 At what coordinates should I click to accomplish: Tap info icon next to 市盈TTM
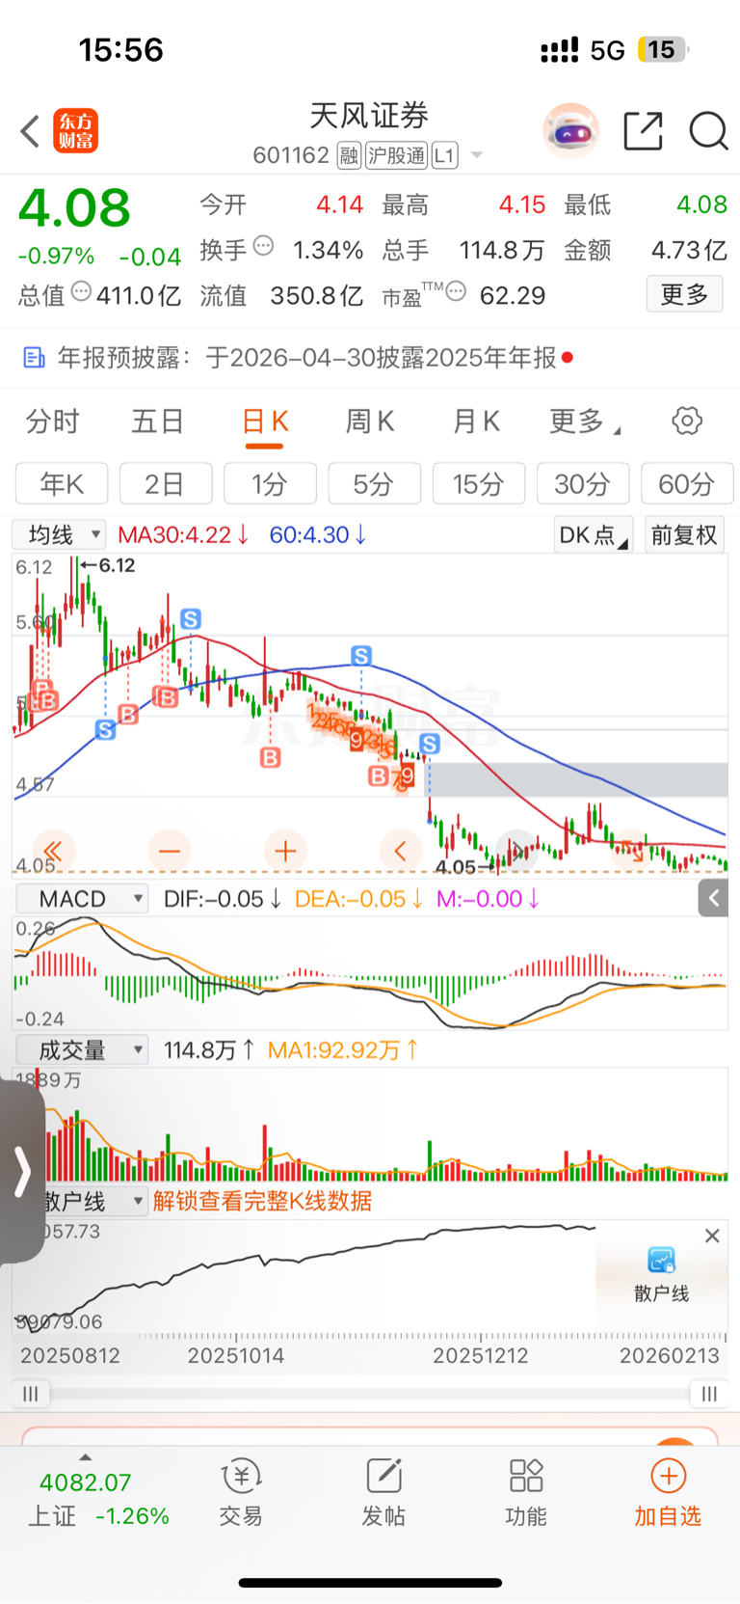click(x=456, y=291)
